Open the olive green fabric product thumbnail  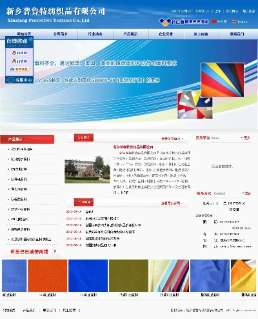[x=128, y=276]
